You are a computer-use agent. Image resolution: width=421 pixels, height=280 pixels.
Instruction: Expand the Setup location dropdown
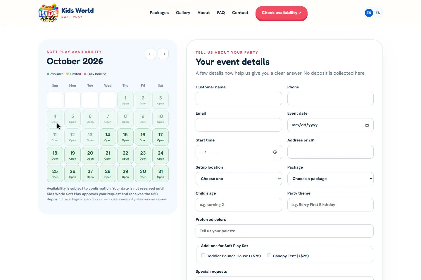point(239,178)
